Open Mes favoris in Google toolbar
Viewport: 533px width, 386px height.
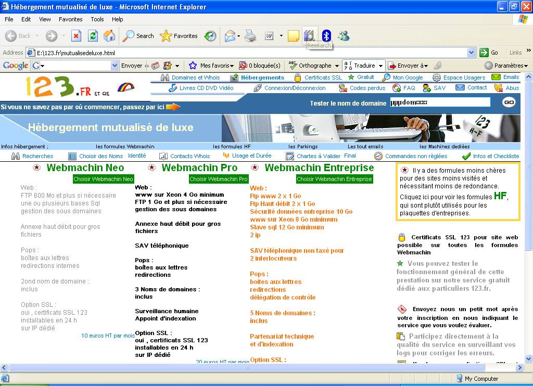coord(211,65)
